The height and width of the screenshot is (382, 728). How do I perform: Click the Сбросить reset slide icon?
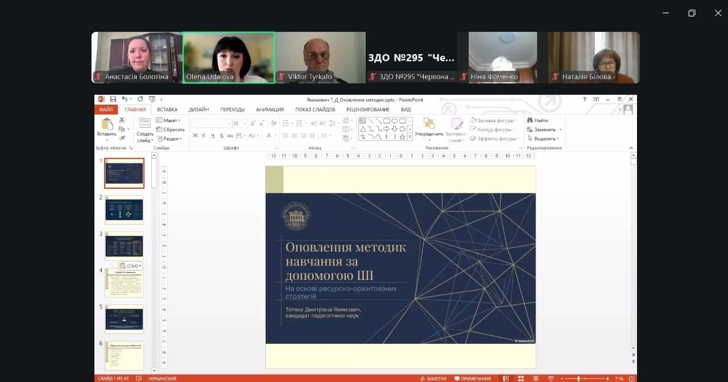(170, 130)
